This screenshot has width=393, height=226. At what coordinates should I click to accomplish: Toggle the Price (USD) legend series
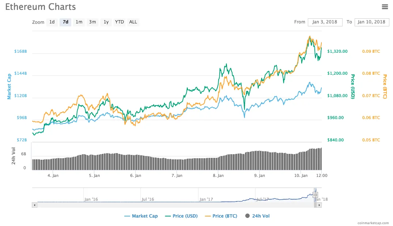click(181, 216)
